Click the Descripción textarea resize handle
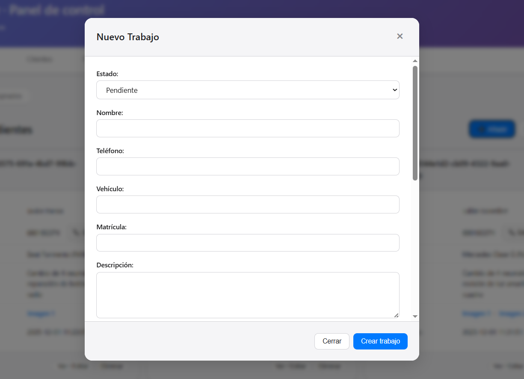The width and height of the screenshot is (524, 379). click(x=396, y=315)
